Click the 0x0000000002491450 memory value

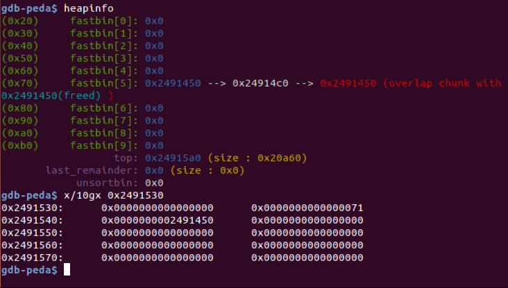pos(158,220)
